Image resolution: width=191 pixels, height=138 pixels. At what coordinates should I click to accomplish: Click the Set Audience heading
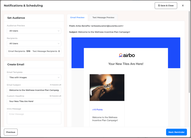16,18
